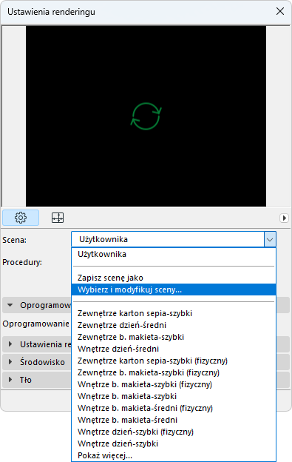Click the small arrow button right of tabs
The height and width of the screenshot is (462, 292).
[284, 218]
